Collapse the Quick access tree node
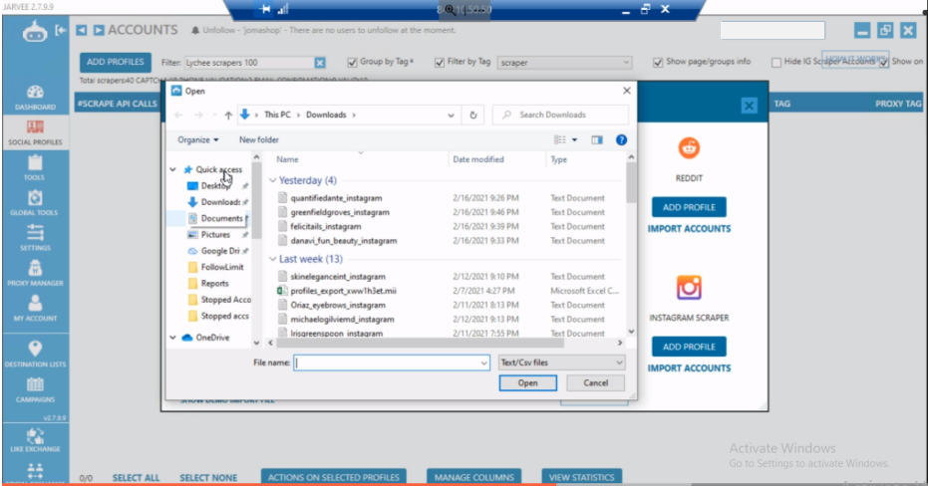928x486 pixels. [172, 169]
